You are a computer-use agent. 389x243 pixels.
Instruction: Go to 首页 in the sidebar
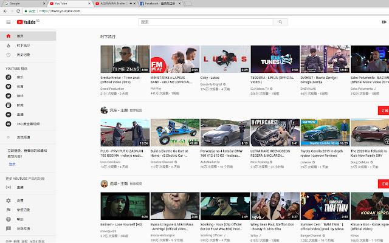[20, 36]
